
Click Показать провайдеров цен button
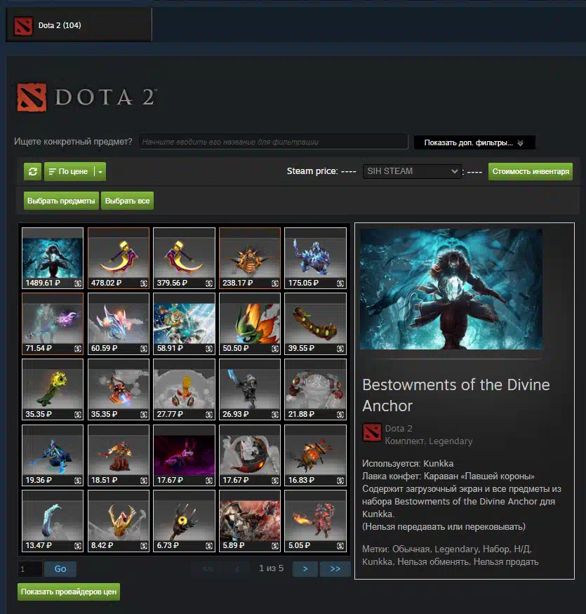pos(69,592)
